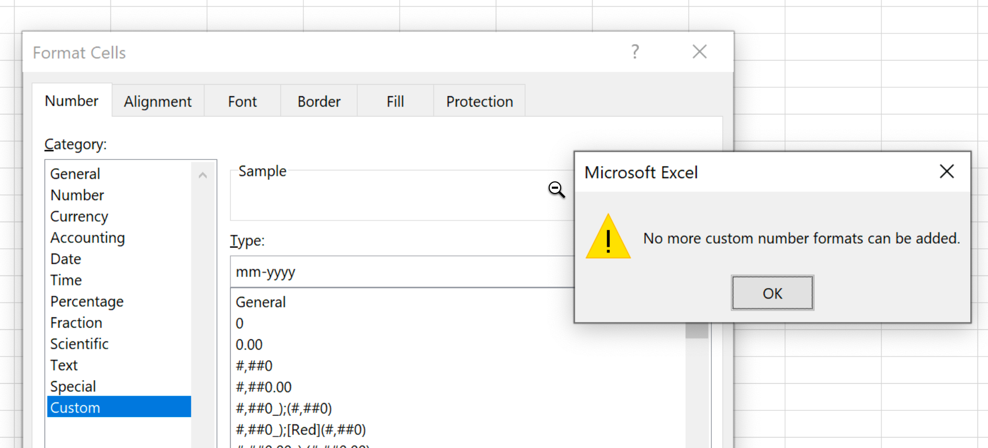The width and height of the screenshot is (988, 448).
Task: Switch to the Alignment tab
Action: point(158,101)
